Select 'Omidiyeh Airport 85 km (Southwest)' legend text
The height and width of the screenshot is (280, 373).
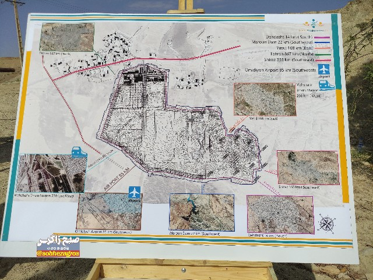tap(280, 70)
